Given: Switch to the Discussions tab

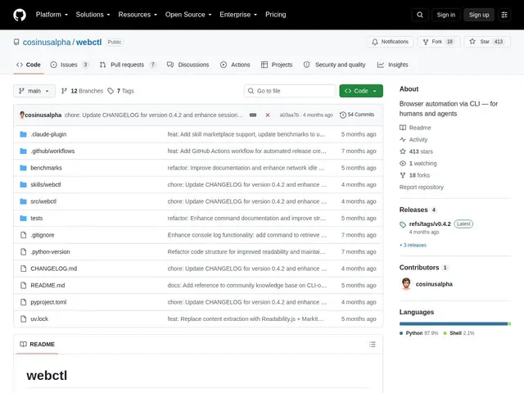Looking at the screenshot, I should click(187, 65).
